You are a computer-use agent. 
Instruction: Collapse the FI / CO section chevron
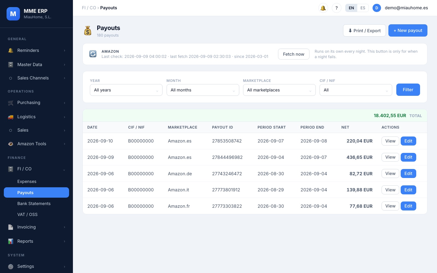64,170
